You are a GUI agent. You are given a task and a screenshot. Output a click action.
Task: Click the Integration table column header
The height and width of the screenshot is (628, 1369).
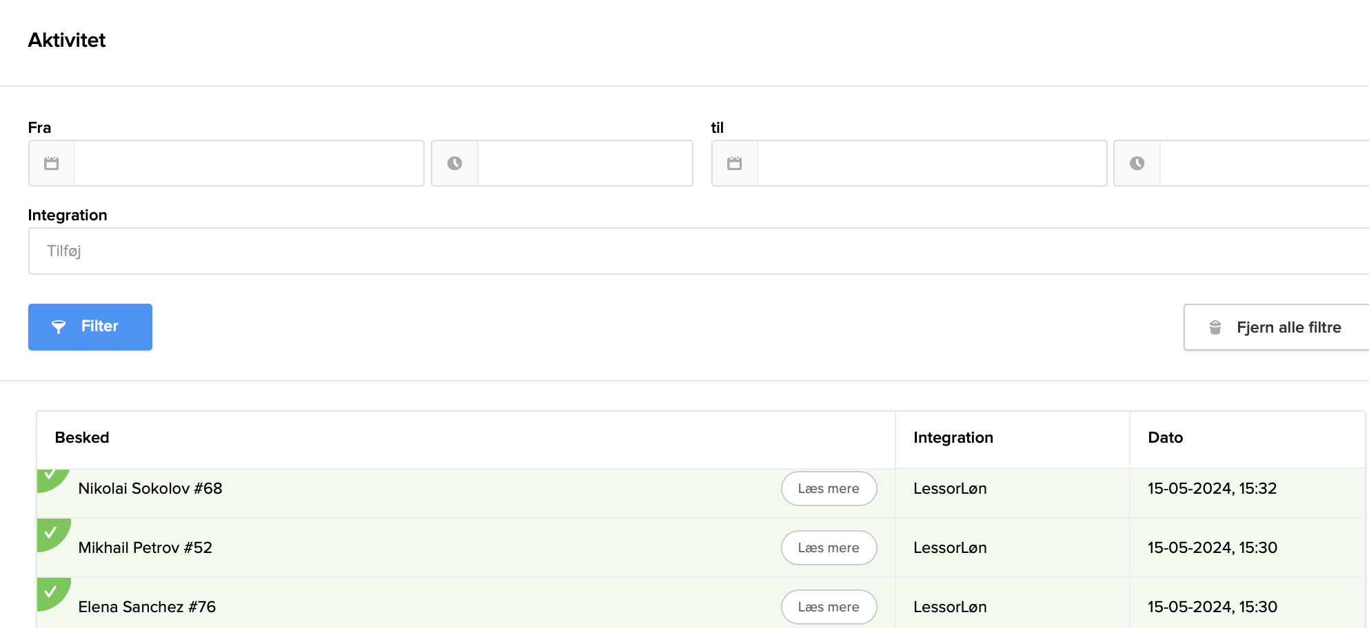pyautogui.click(x=953, y=438)
